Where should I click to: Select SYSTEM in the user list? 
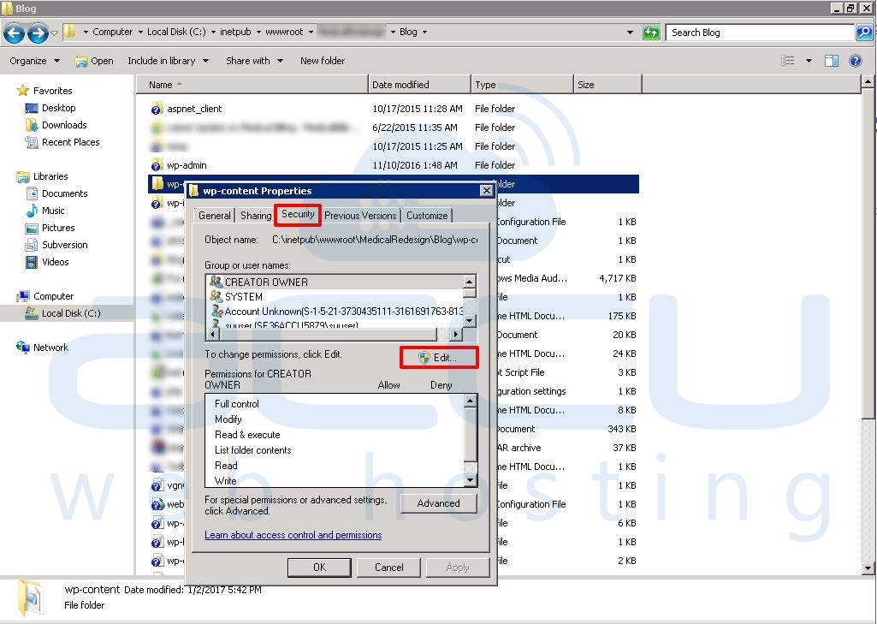tap(335, 297)
